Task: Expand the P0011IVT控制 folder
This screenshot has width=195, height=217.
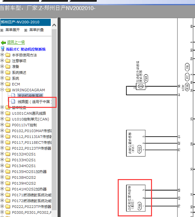Action: 2,125
